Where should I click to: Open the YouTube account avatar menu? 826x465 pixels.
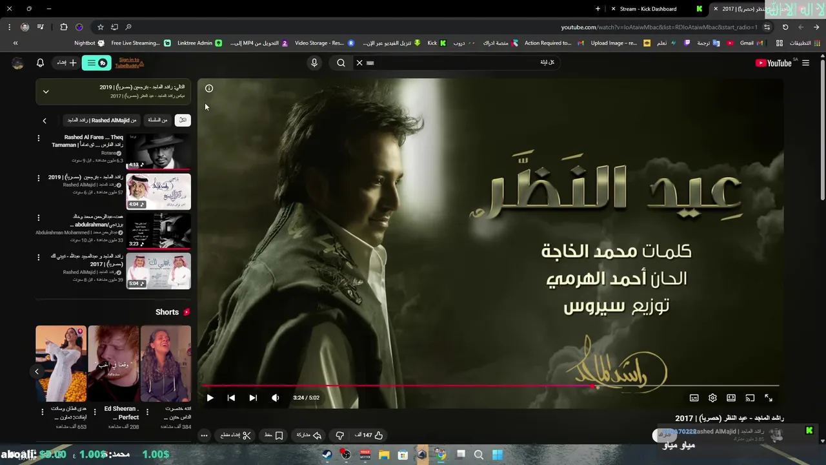pyautogui.click(x=17, y=63)
